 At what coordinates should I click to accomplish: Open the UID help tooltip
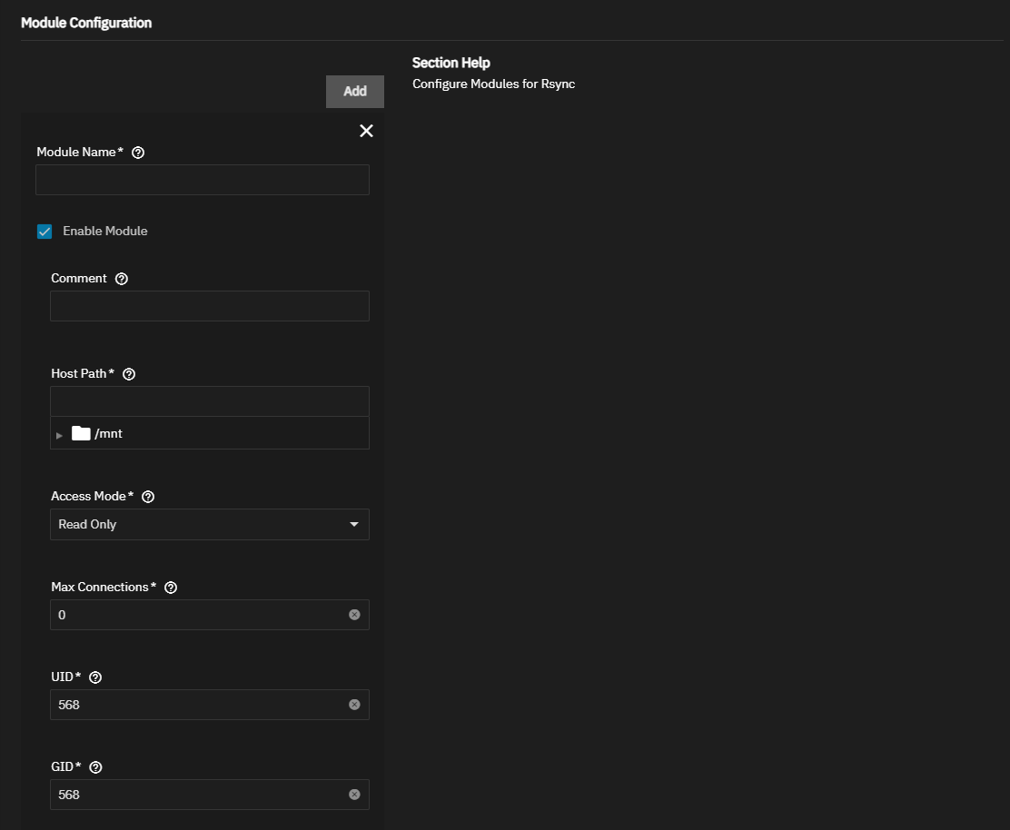(95, 677)
